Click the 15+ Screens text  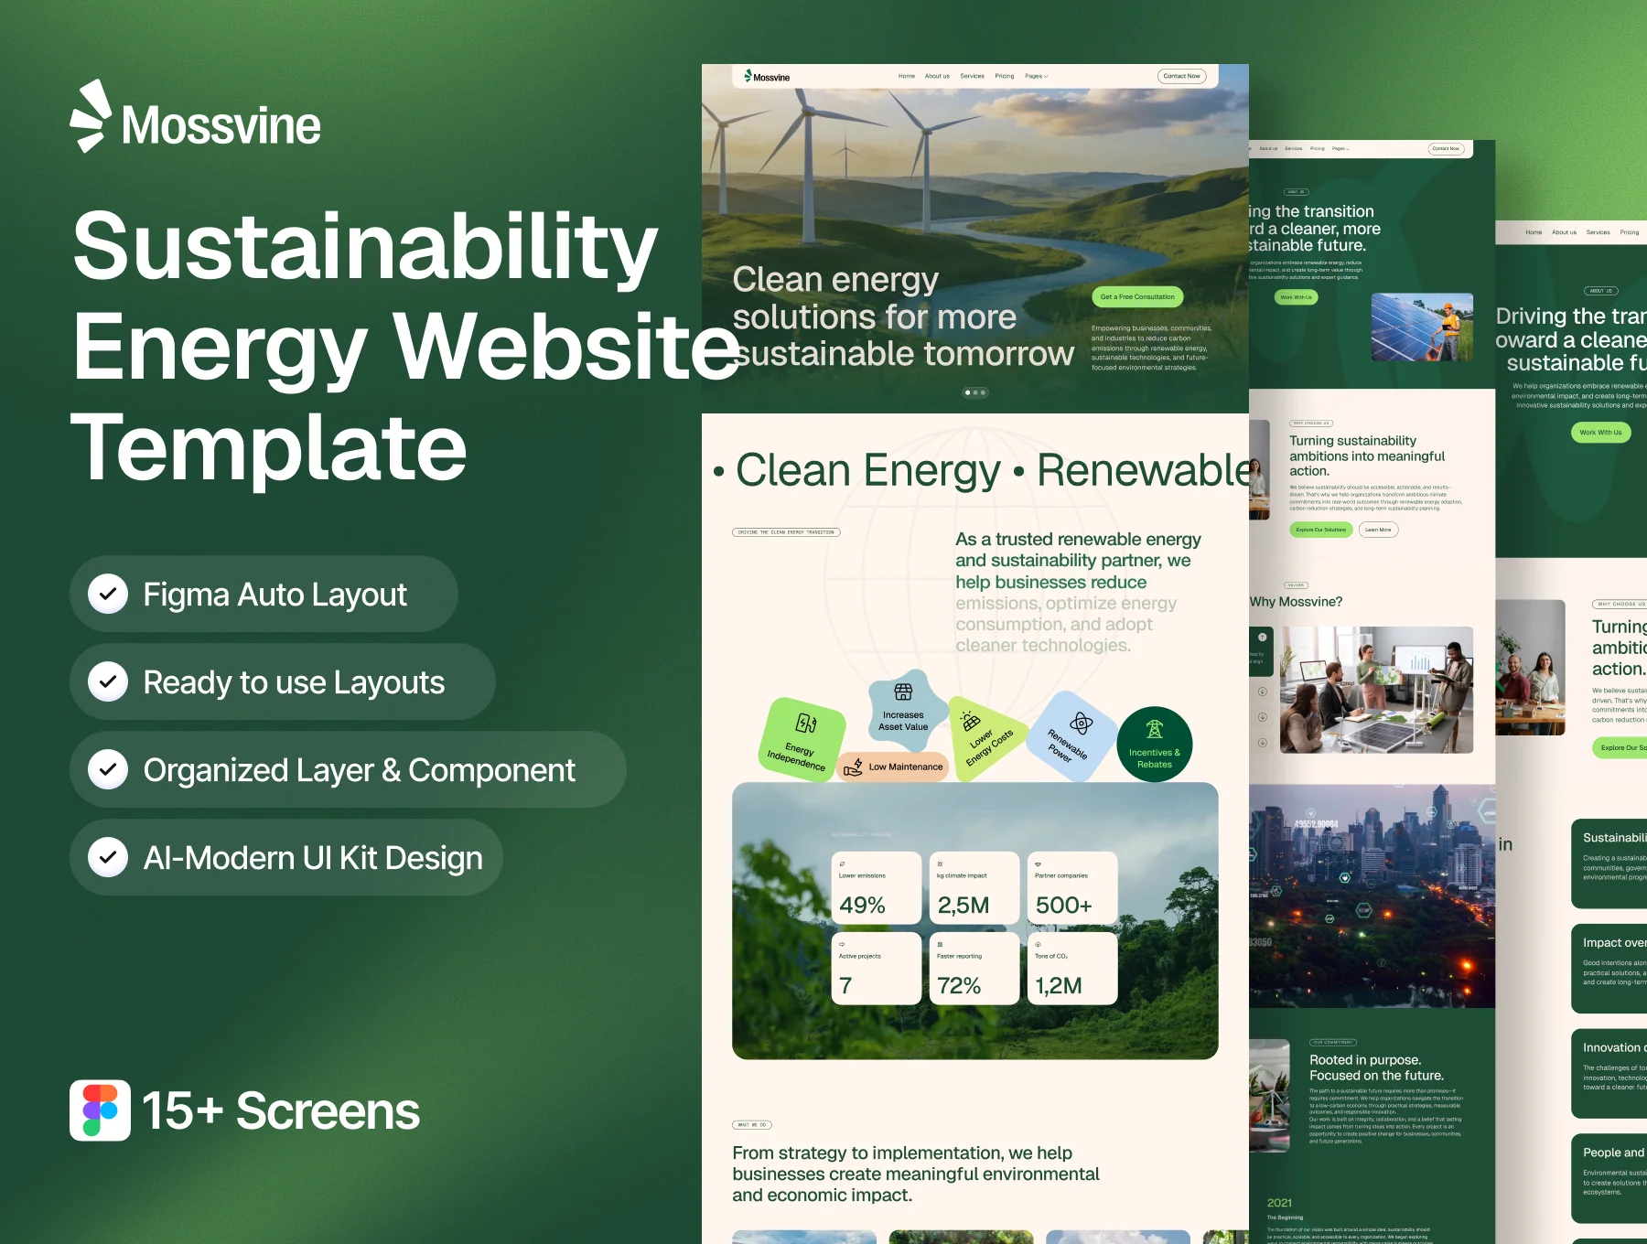click(x=281, y=1111)
